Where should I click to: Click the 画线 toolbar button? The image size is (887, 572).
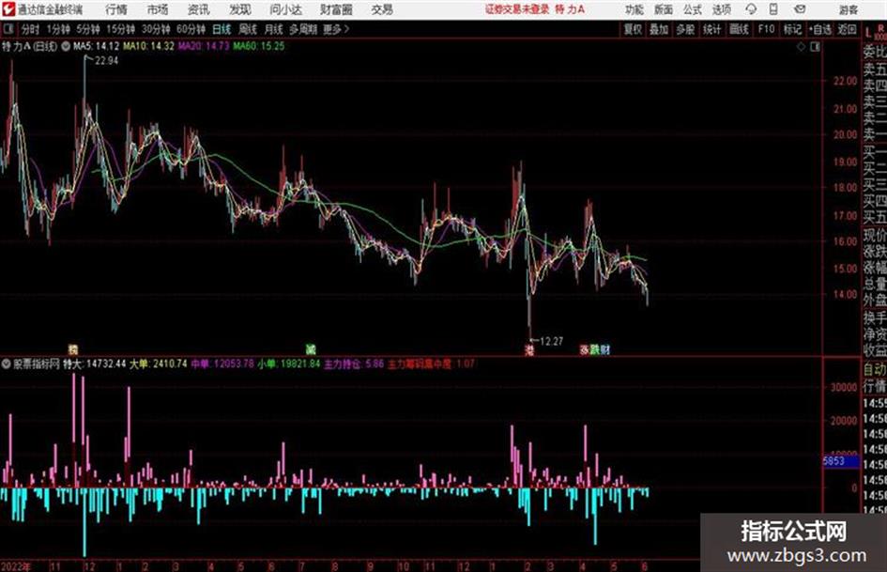pos(739,29)
